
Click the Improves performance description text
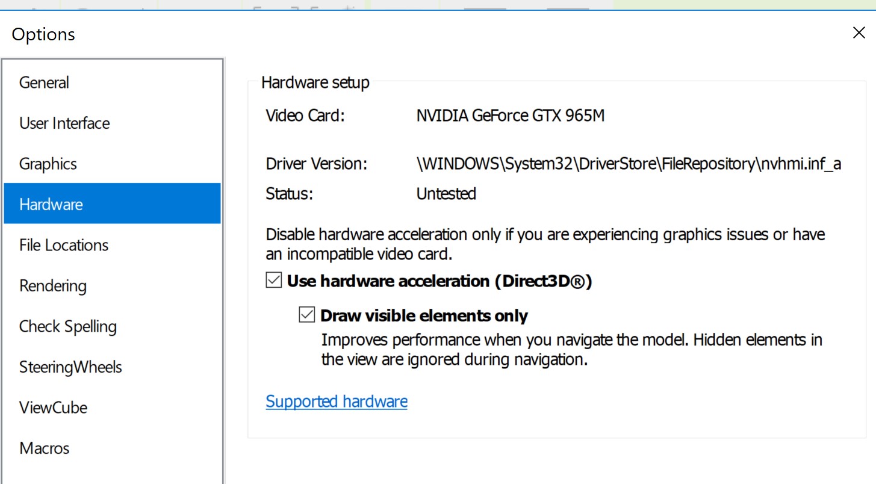(571, 350)
